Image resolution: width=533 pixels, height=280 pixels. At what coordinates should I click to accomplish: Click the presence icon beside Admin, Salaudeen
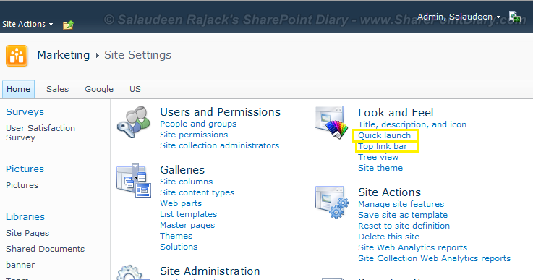click(x=515, y=17)
